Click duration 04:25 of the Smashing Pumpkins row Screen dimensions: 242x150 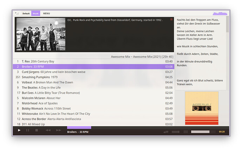point(169,77)
